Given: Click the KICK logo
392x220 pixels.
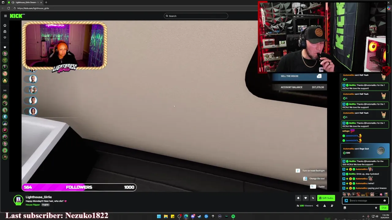Looking at the screenshot, I should click(x=17, y=16).
